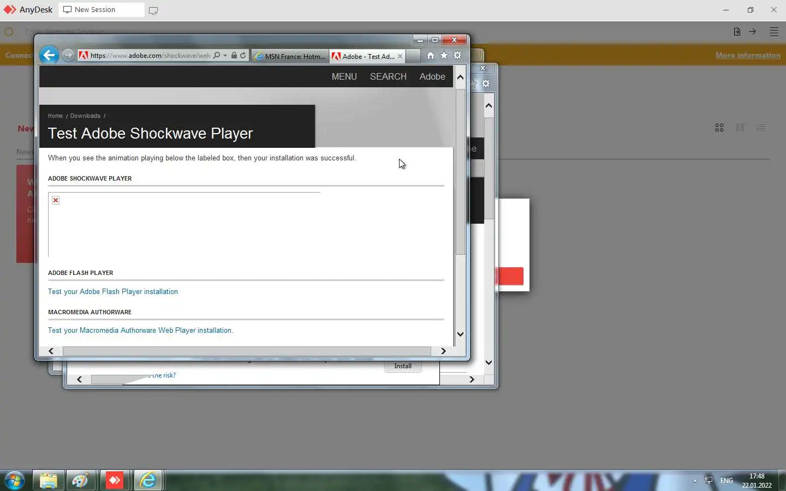Click the Install button in the back browser window
786x491 pixels.
coord(403,366)
